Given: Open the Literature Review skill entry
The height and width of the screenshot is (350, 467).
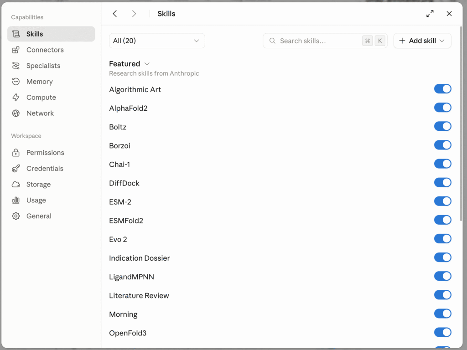Looking at the screenshot, I should coord(139,295).
